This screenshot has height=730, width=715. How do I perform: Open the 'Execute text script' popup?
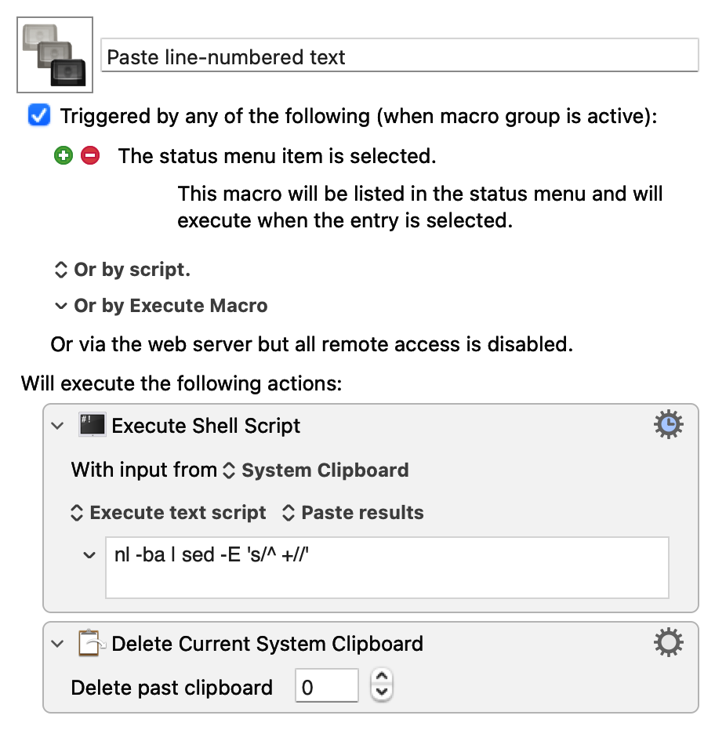click(169, 513)
